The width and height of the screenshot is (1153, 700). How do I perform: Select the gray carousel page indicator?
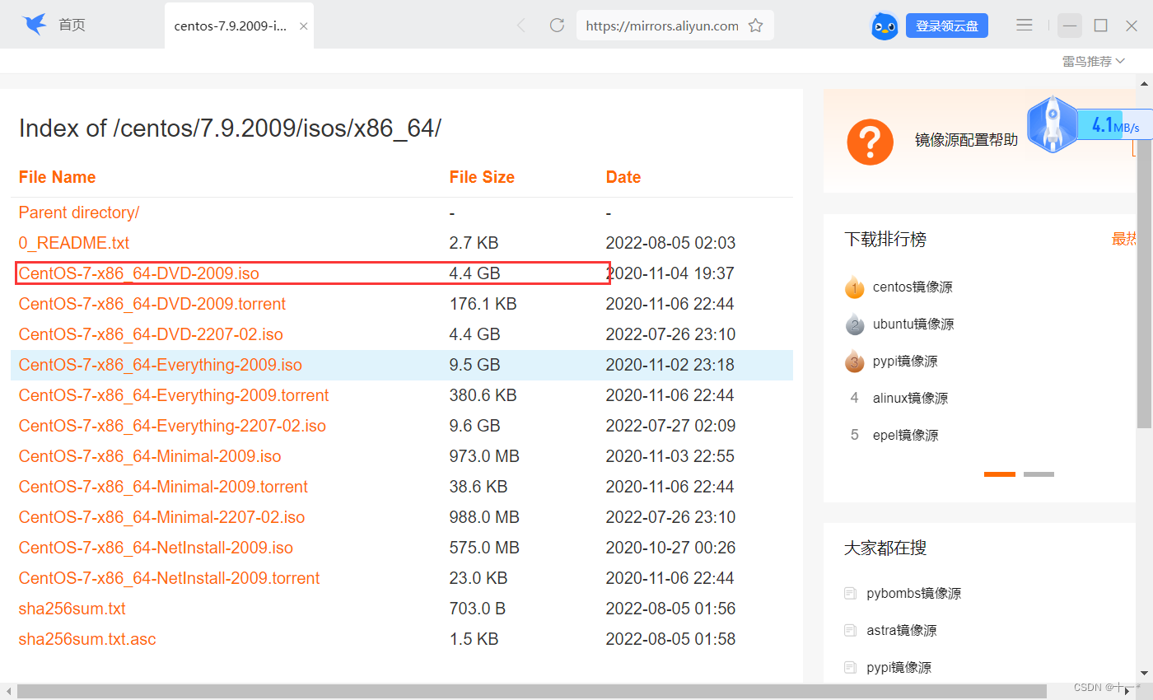(x=1039, y=474)
